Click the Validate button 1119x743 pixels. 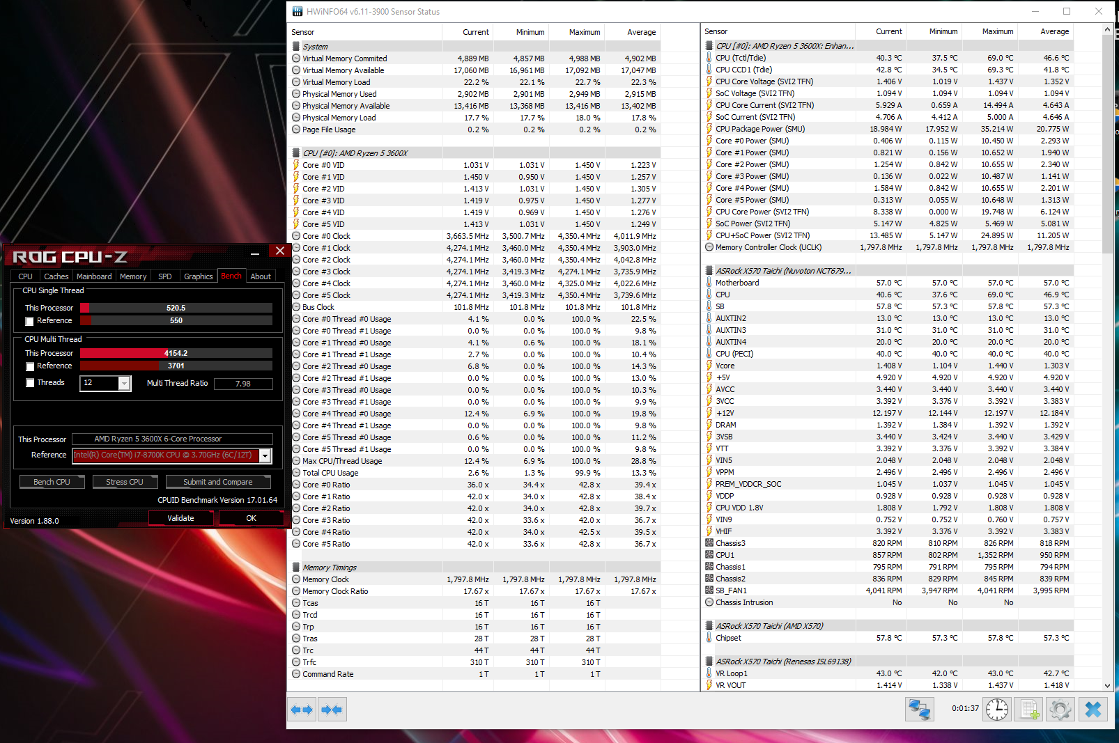pyautogui.click(x=181, y=518)
